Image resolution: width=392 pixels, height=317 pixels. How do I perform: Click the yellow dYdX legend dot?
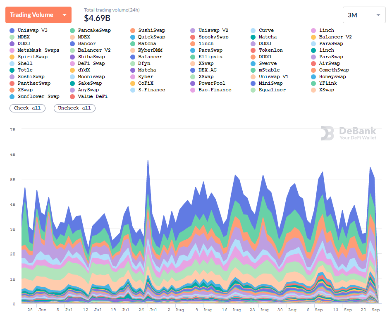[72, 70]
